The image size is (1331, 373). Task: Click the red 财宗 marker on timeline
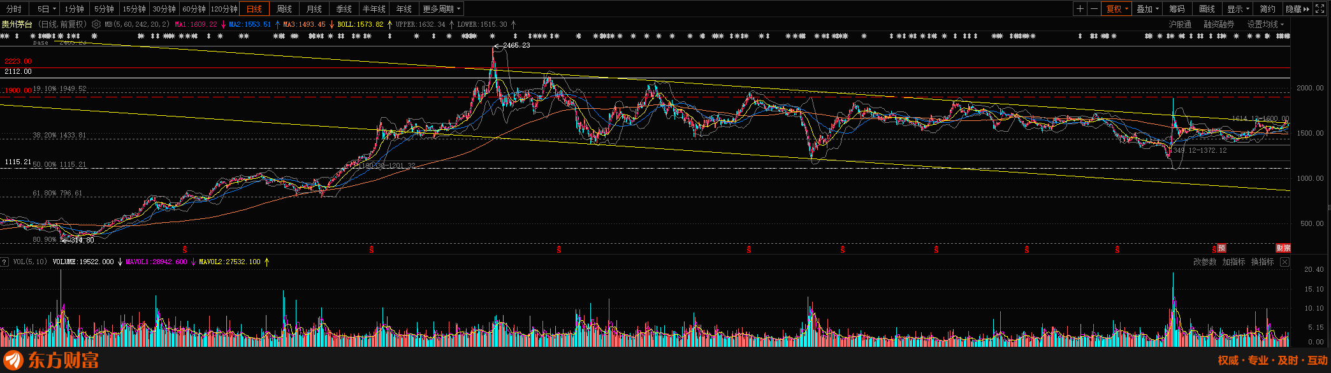(1283, 248)
